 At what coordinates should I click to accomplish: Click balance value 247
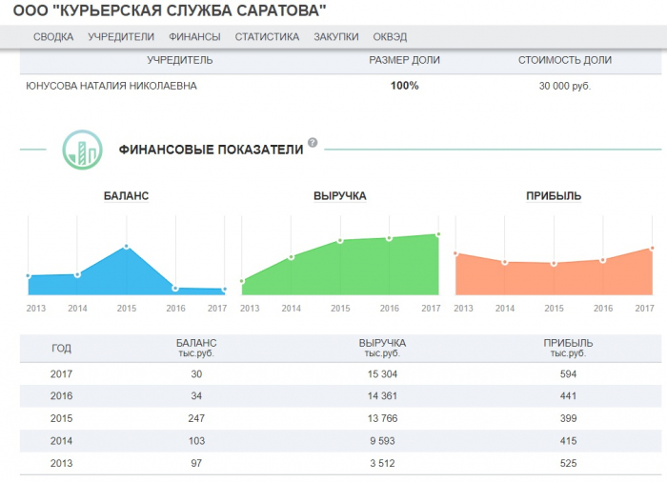[196, 418]
